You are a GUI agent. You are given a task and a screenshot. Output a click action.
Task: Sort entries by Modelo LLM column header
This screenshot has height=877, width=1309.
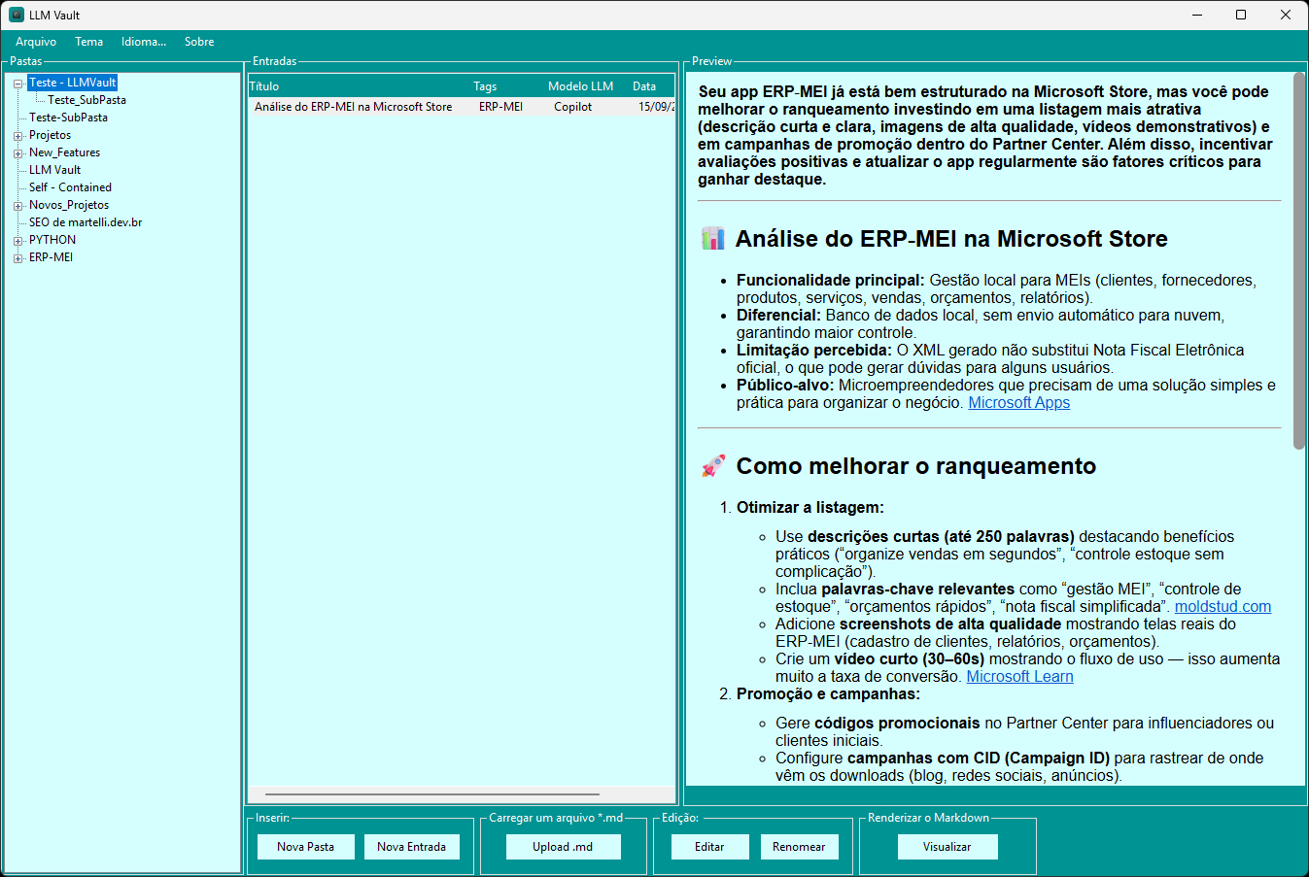[587, 86]
